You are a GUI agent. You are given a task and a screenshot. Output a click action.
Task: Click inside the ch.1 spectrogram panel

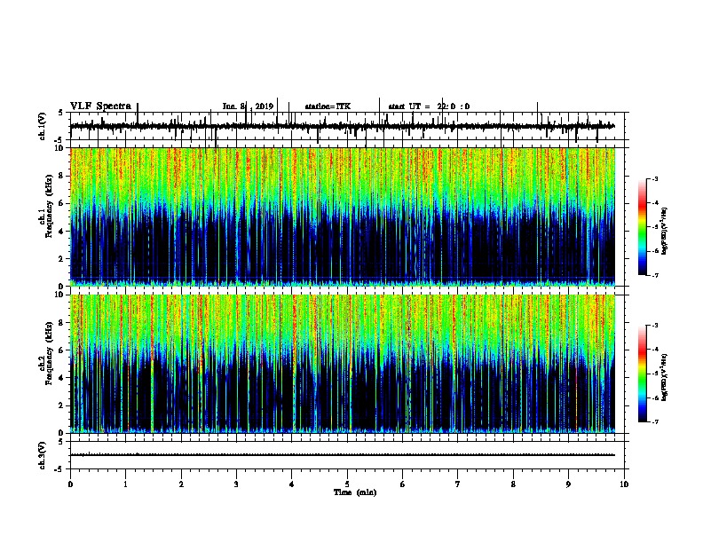[x=343, y=216]
